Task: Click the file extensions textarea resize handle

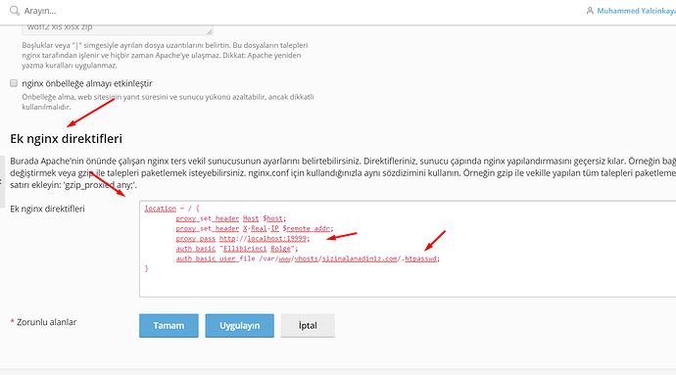Action: point(210,31)
